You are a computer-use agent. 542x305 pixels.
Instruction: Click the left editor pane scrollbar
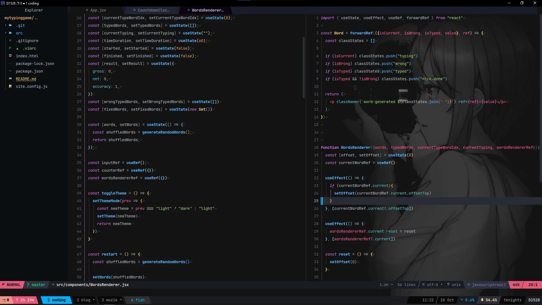pyautogui.click(x=304, y=67)
